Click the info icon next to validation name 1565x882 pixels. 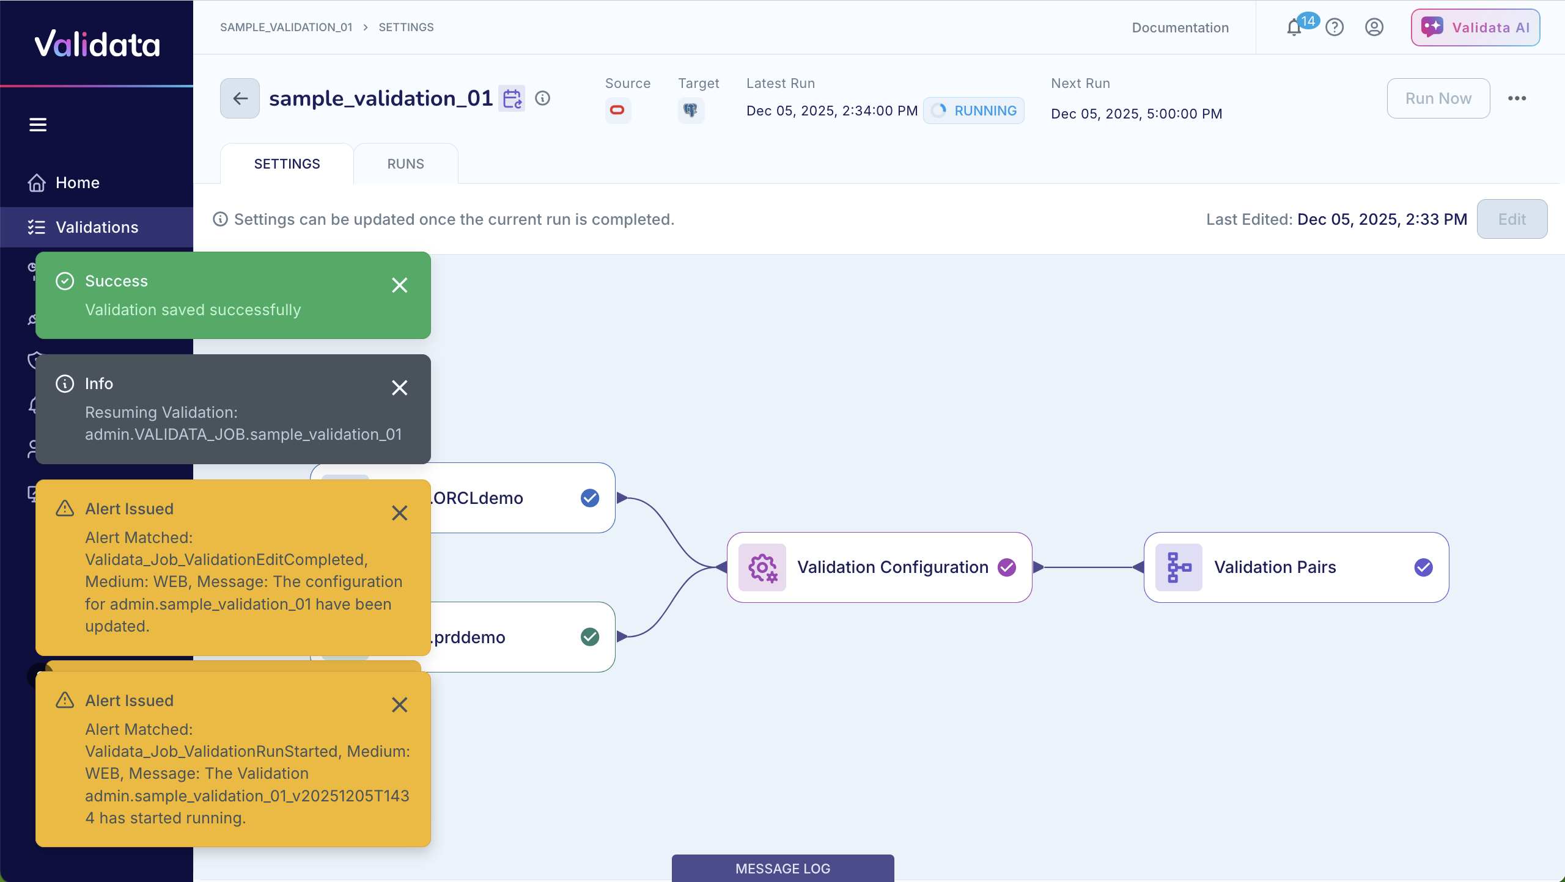[542, 98]
